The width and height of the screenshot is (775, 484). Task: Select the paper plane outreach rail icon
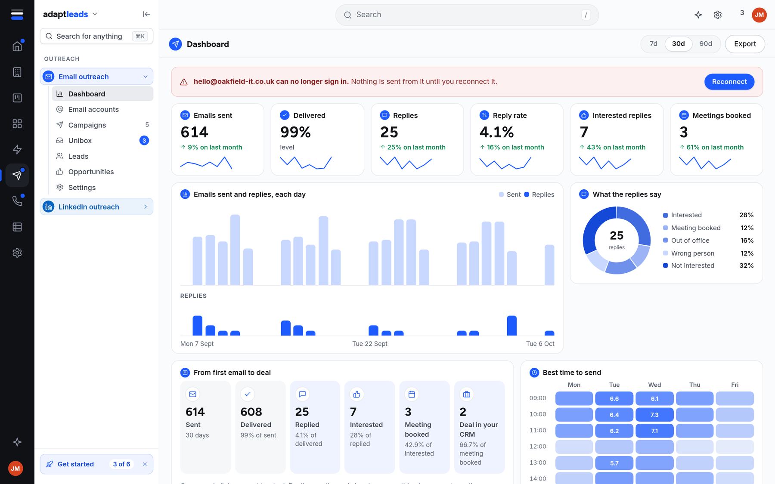coord(17,175)
